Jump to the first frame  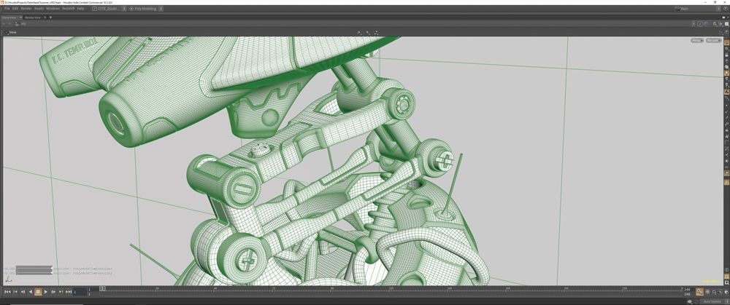click(7, 292)
